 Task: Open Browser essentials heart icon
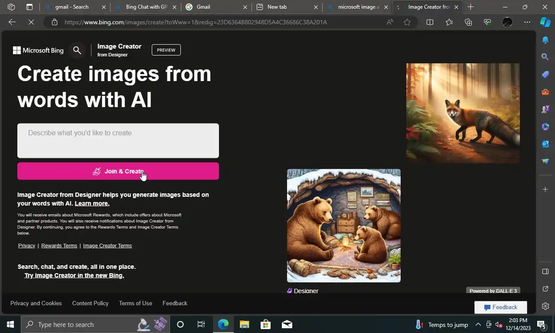(x=487, y=22)
